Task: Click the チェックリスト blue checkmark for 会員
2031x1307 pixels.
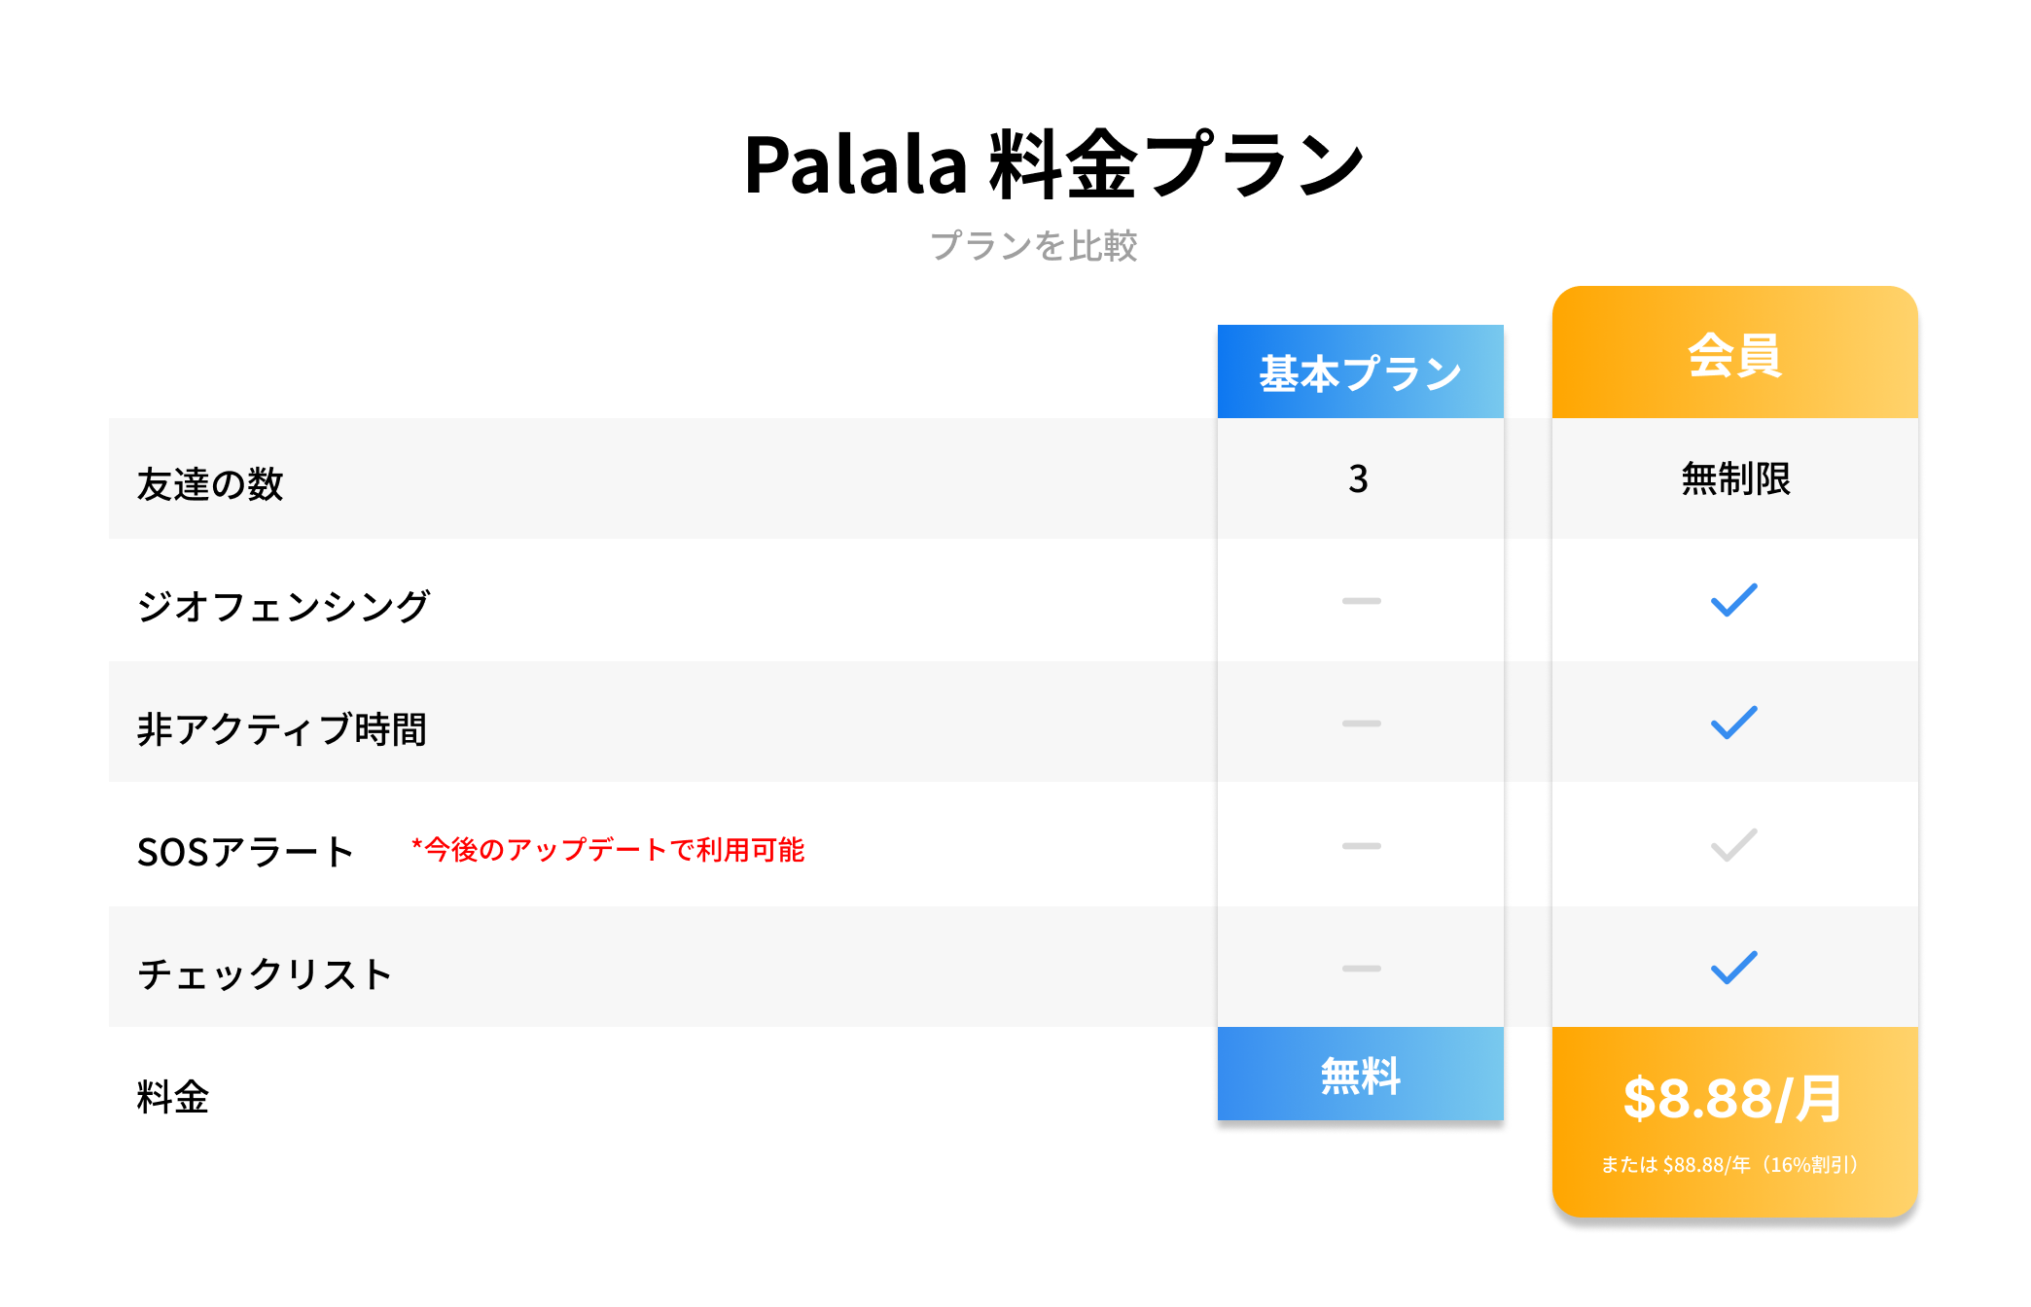Action: 1733,968
